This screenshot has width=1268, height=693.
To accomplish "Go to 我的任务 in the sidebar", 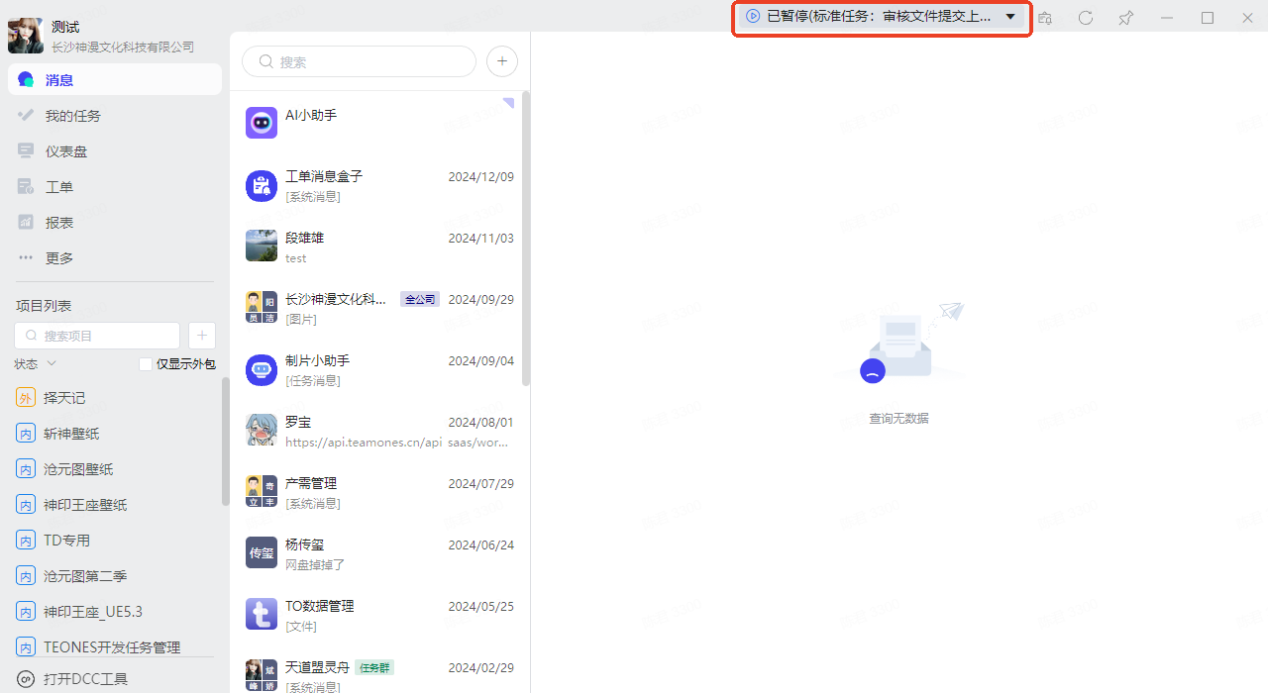I will coord(72,116).
